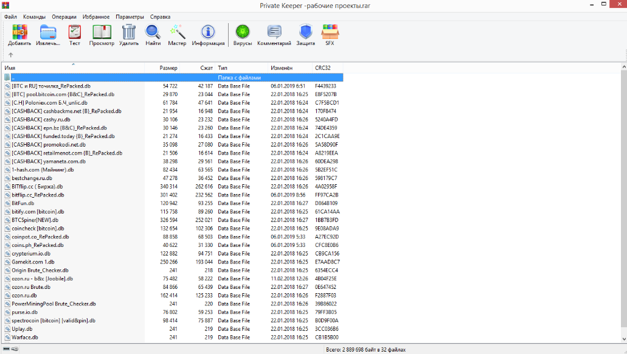Start the Вирусы virus scan icon
The height and width of the screenshot is (354, 627).
click(x=242, y=32)
